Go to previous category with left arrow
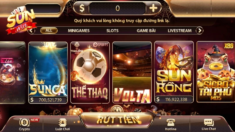The image size is (235, 132). 31,31
